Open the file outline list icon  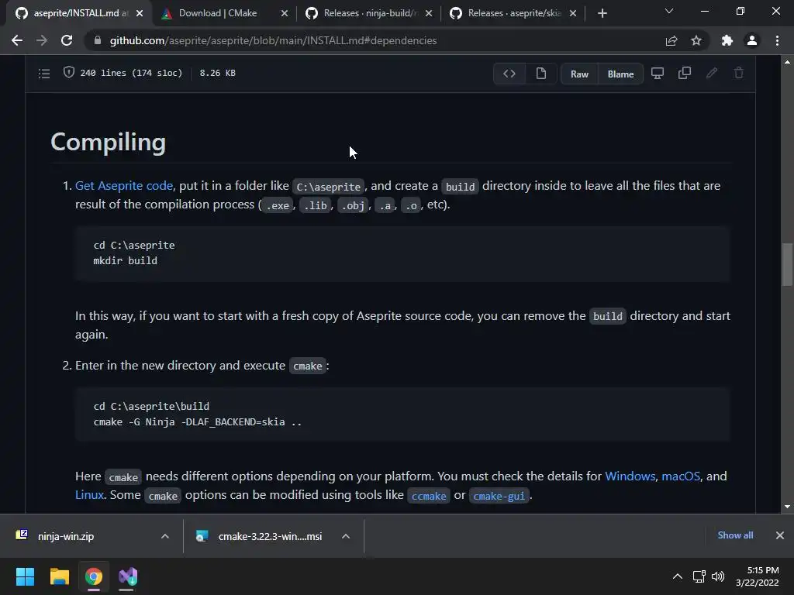44,74
